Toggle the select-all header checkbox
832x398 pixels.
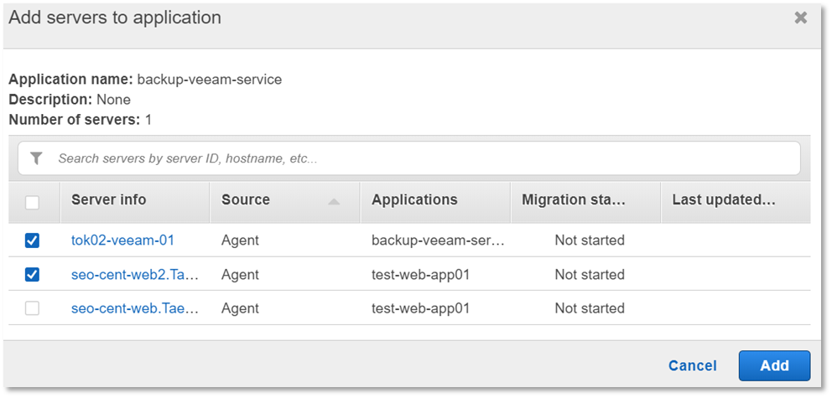32,201
